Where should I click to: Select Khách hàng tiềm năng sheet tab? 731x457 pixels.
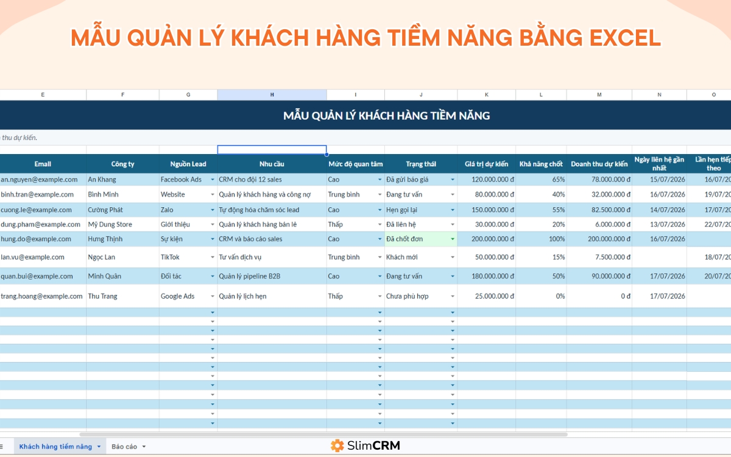55,447
